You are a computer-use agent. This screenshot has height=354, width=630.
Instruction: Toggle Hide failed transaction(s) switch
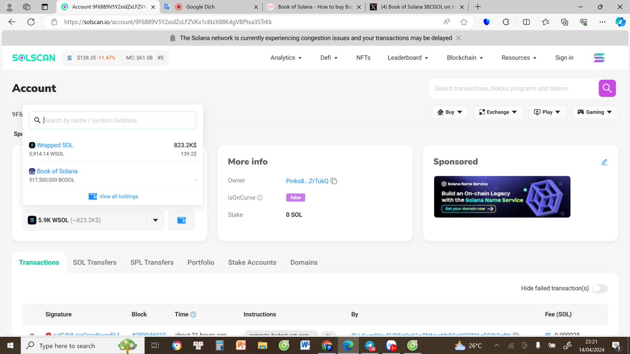coord(600,288)
